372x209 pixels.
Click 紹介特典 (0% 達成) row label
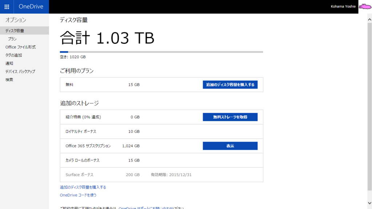tap(83, 117)
